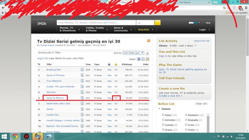The width and height of the screenshot is (249, 140).
Task: Click the yellow search button
Action: [x=158, y=22]
